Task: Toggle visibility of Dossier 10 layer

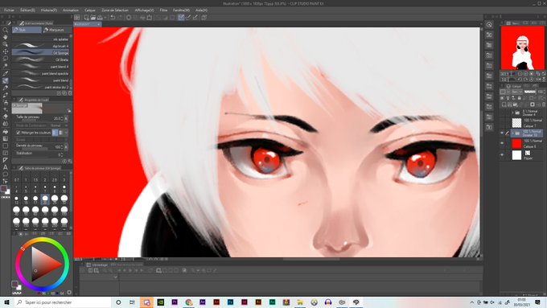Action: click(502, 133)
